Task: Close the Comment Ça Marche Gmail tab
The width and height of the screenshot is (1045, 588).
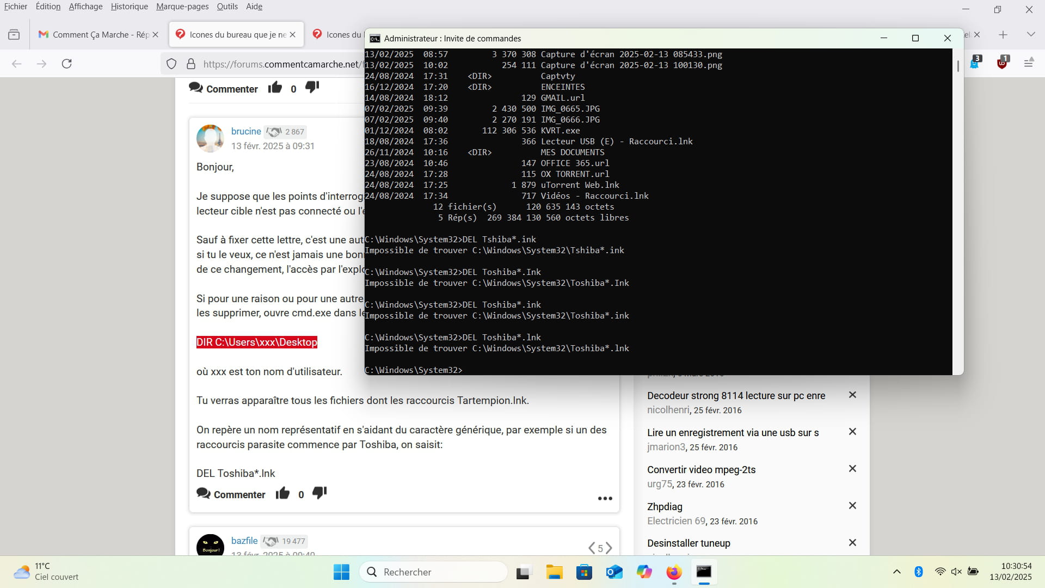Action: [x=155, y=35]
